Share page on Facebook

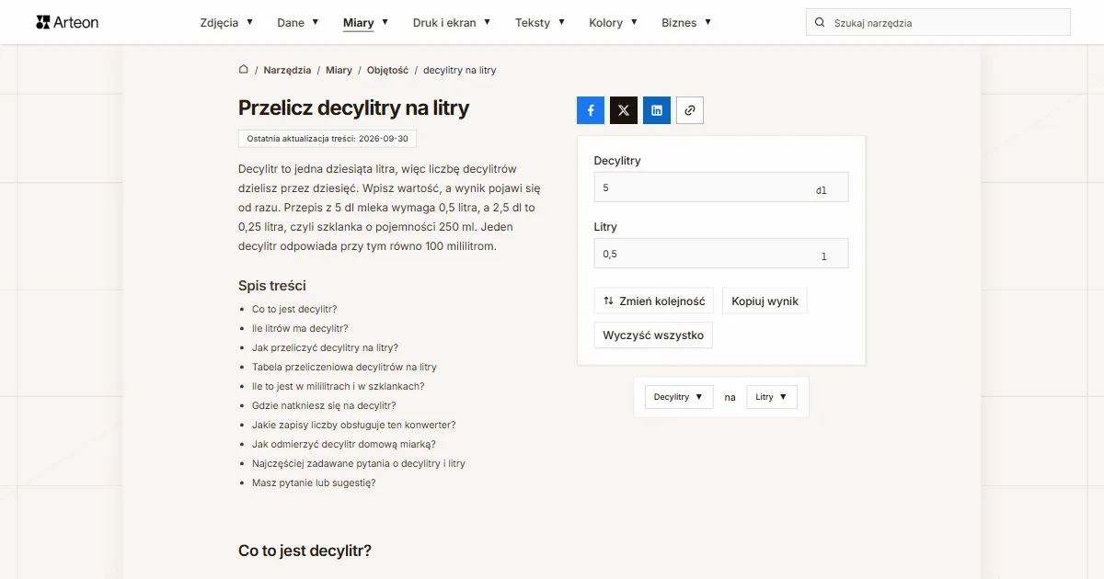point(591,110)
